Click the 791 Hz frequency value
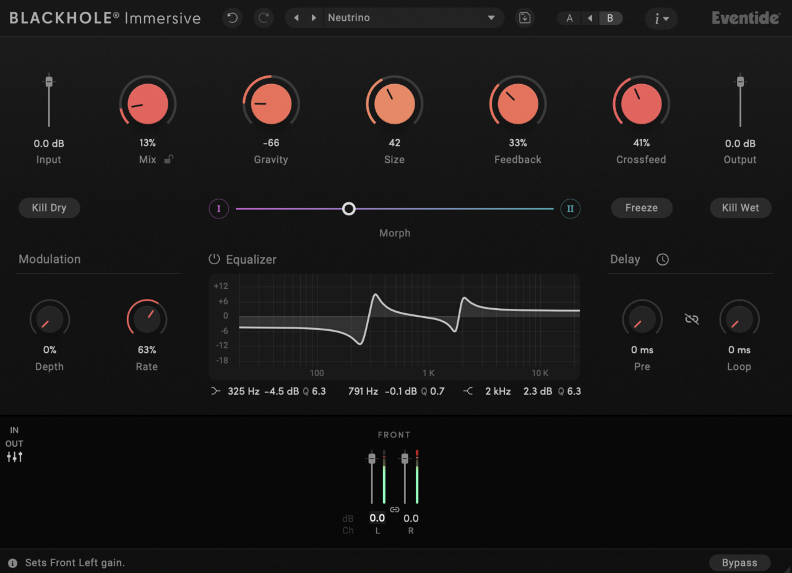792x573 pixels. [363, 391]
